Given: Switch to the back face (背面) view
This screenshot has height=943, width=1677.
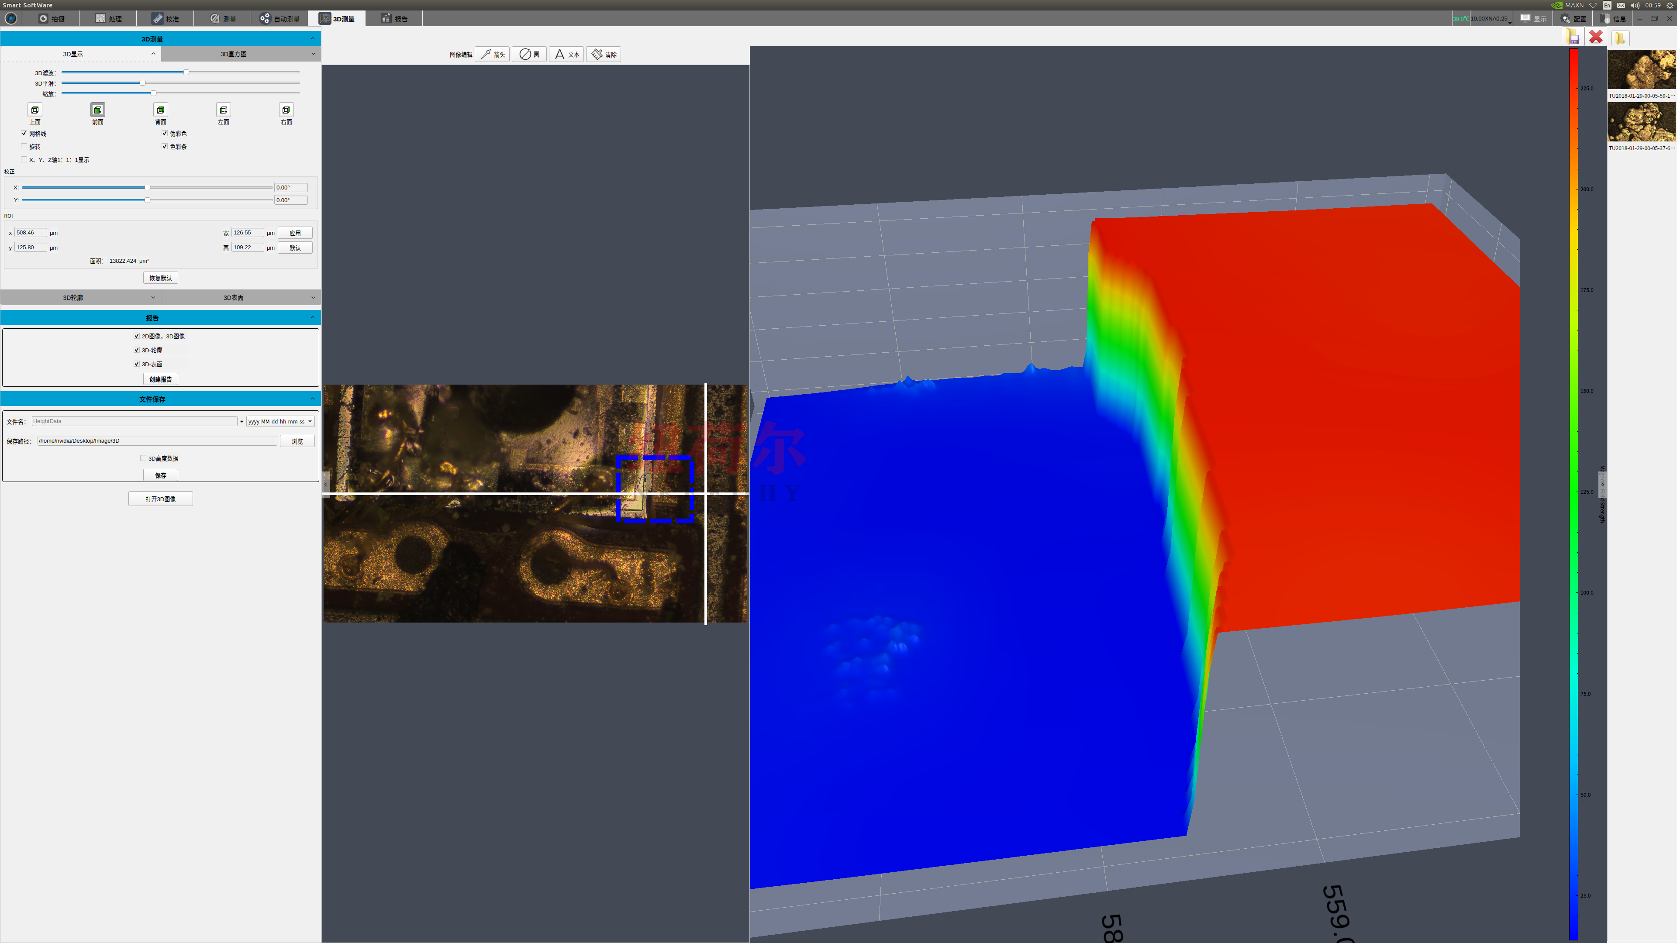Looking at the screenshot, I should (x=161, y=110).
